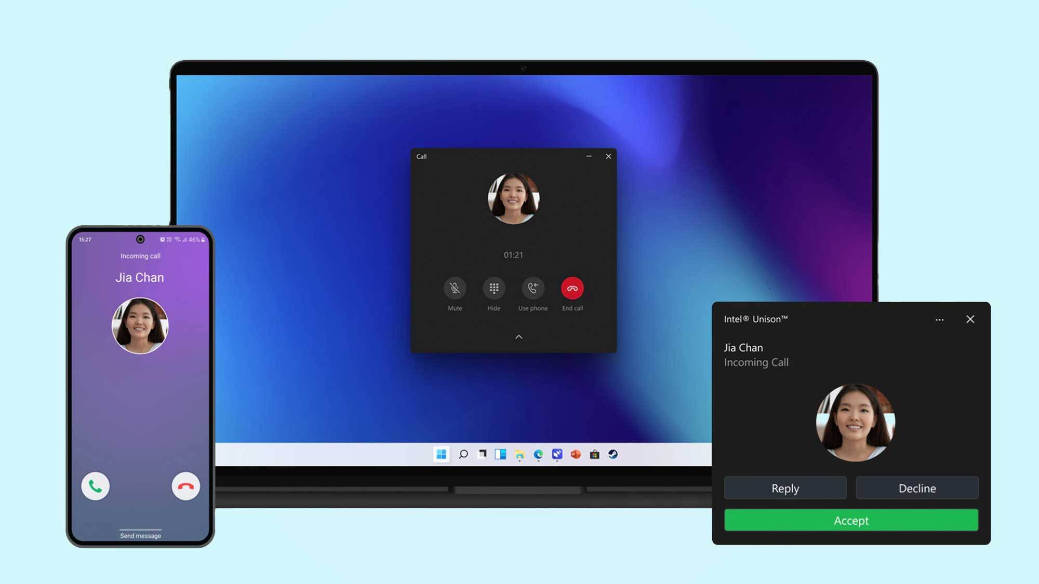Image resolution: width=1039 pixels, height=584 pixels.
Task: Click Use phone to transfer call
Action: point(532,288)
